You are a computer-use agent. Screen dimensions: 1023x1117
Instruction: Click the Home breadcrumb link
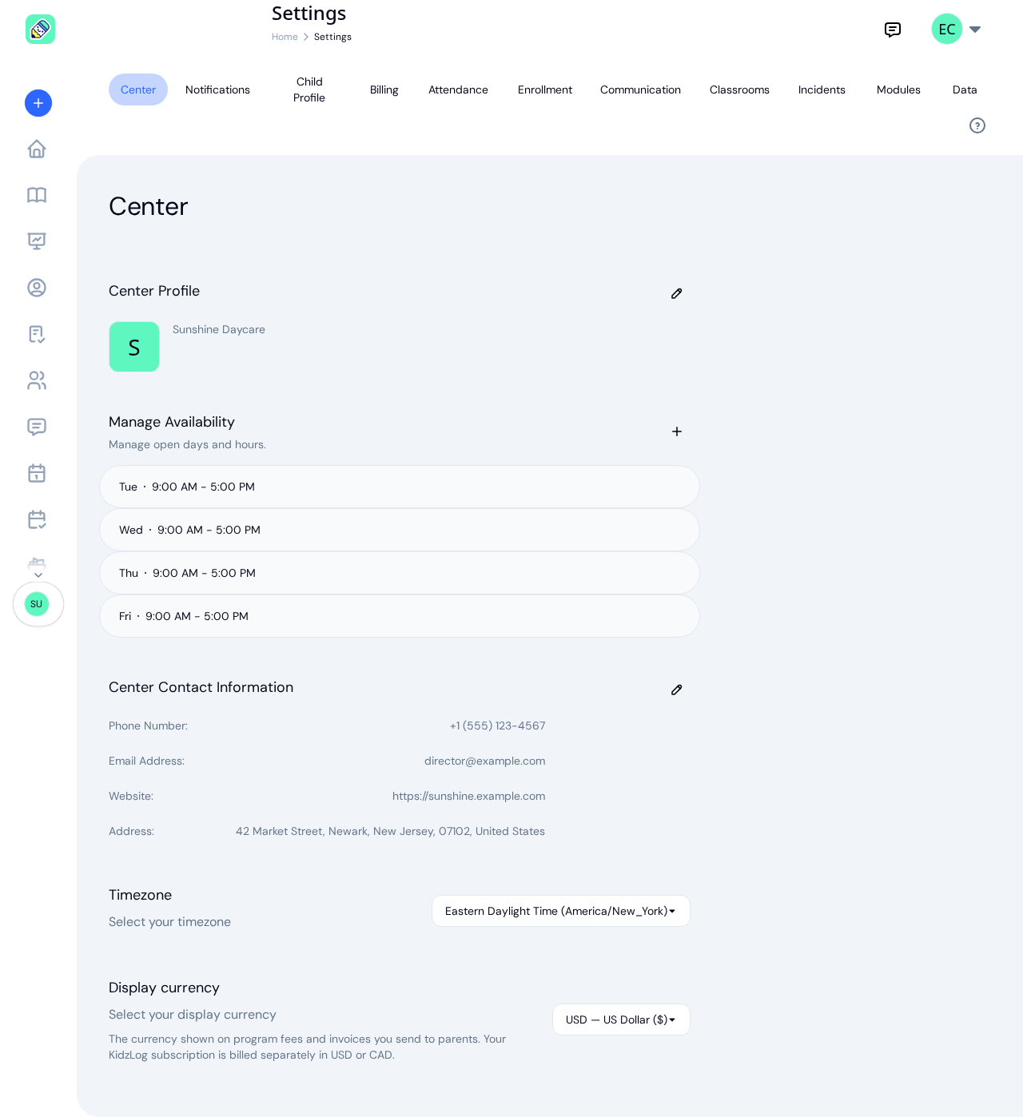tap(285, 37)
